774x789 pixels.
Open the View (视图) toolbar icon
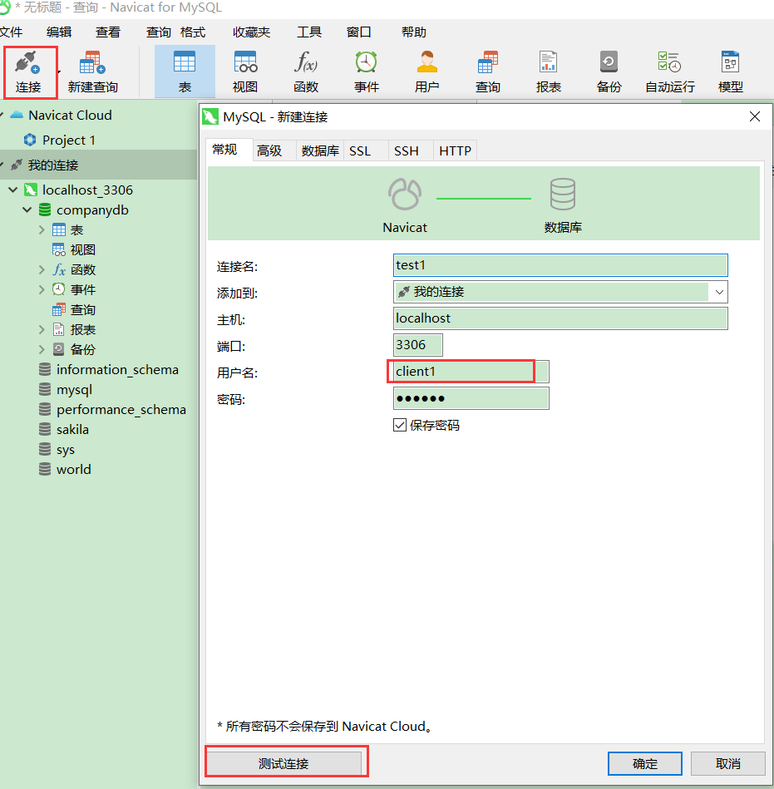(245, 72)
